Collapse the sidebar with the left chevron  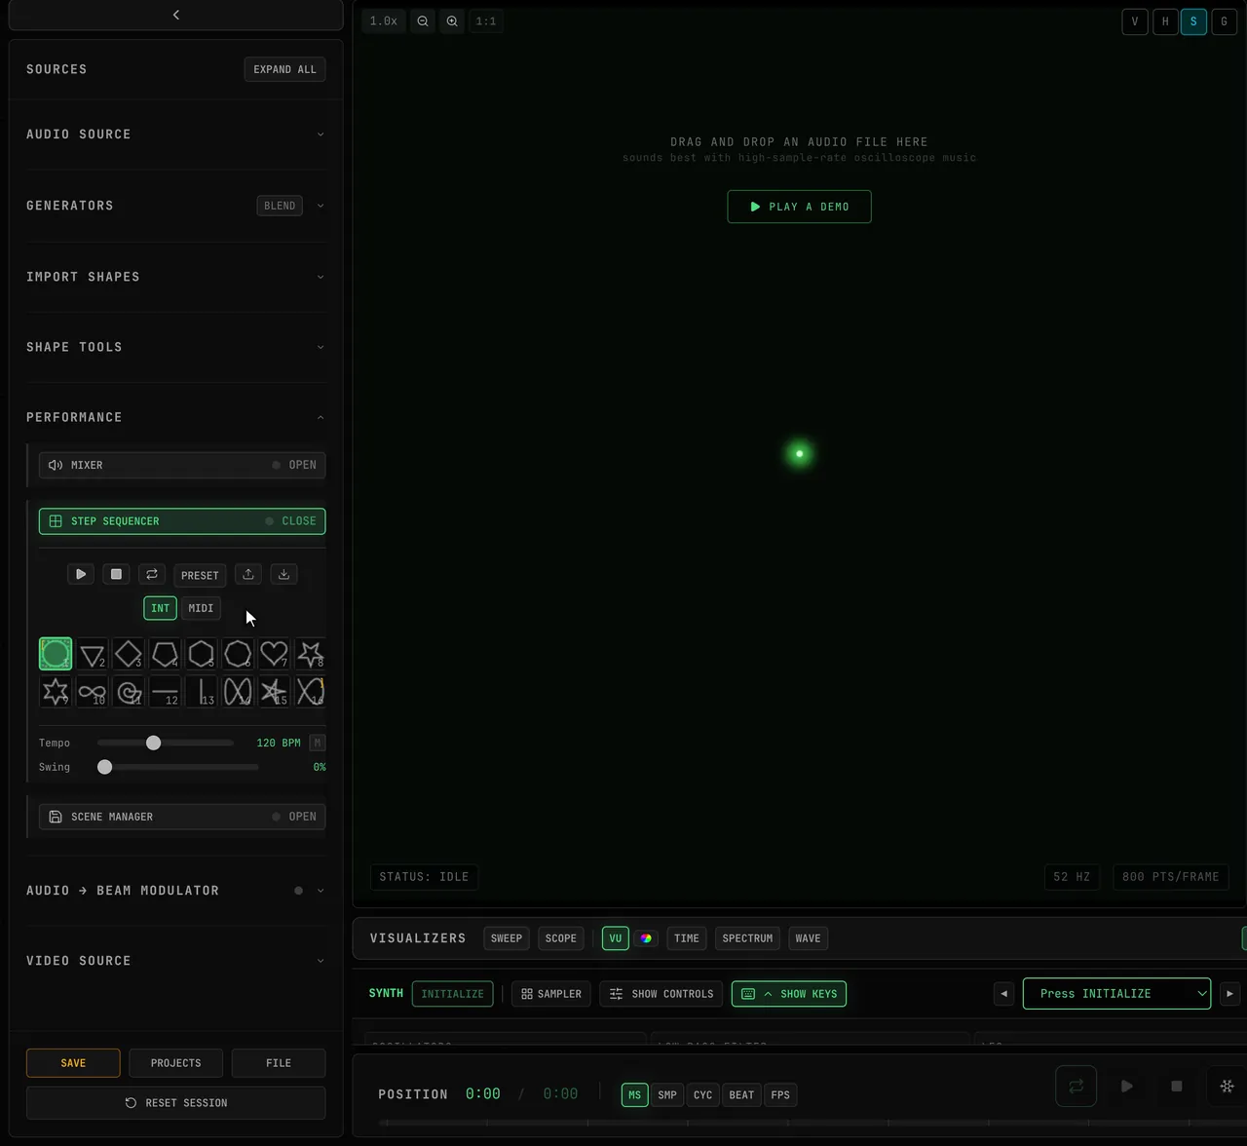click(176, 15)
